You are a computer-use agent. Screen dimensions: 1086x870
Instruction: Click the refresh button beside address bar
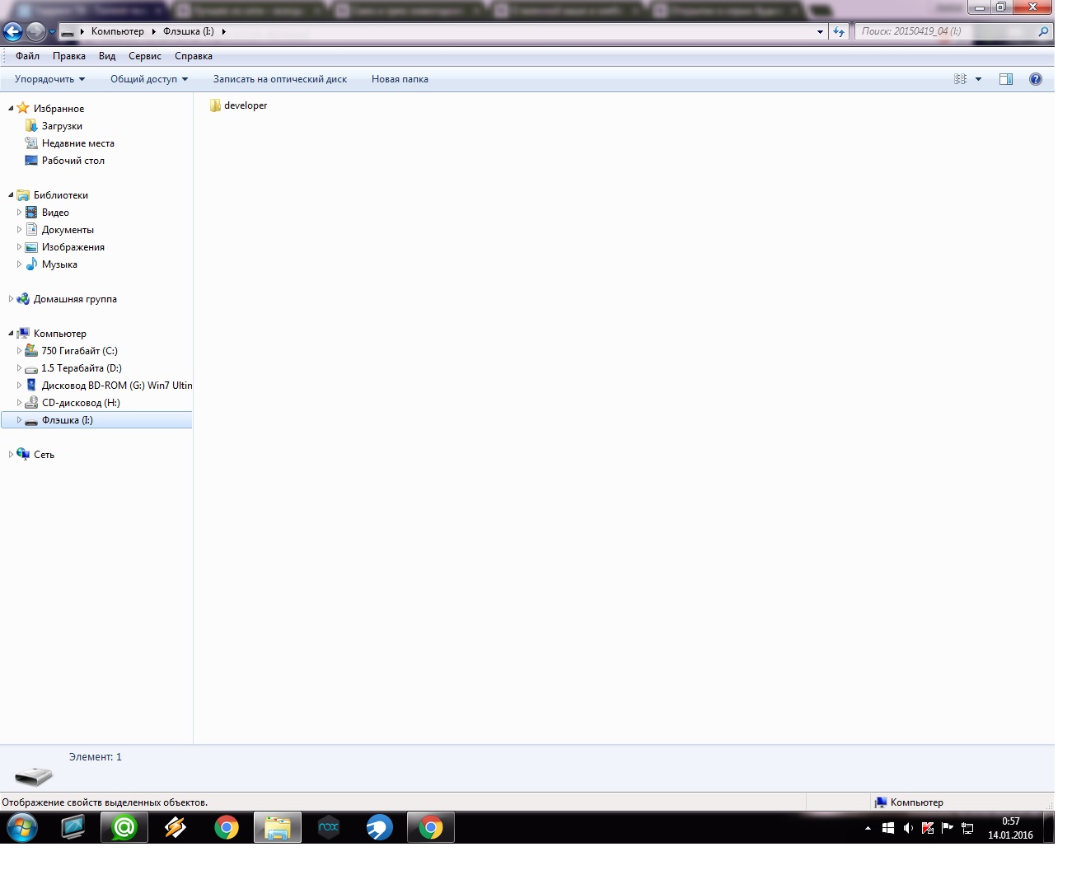[x=839, y=32]
